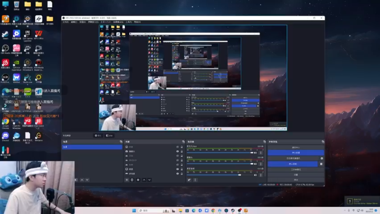The width and height of the screenshot is (380, 214).
Task: Open GeForce Experience desktop icon
Action: (17, 65)
